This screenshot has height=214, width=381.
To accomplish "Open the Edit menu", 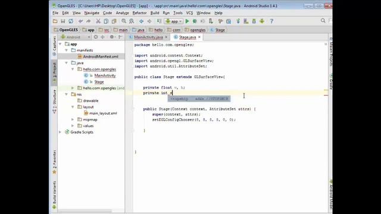I will point(65,13).
